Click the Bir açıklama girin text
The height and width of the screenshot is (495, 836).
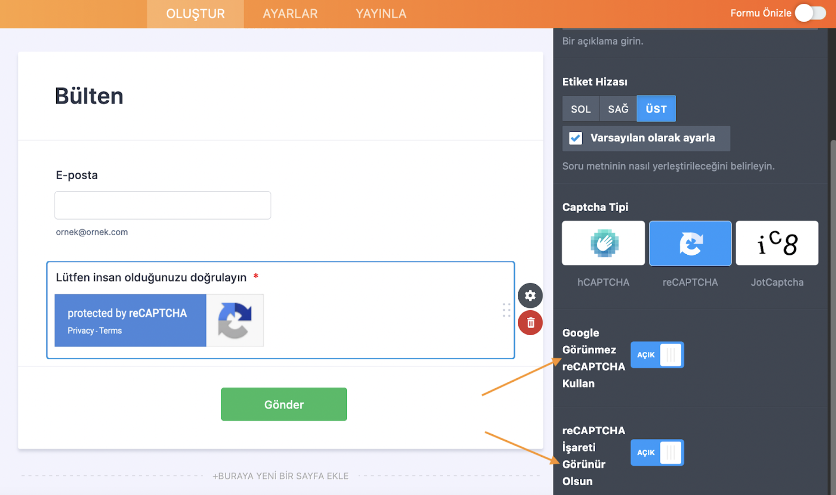(603, 41)
